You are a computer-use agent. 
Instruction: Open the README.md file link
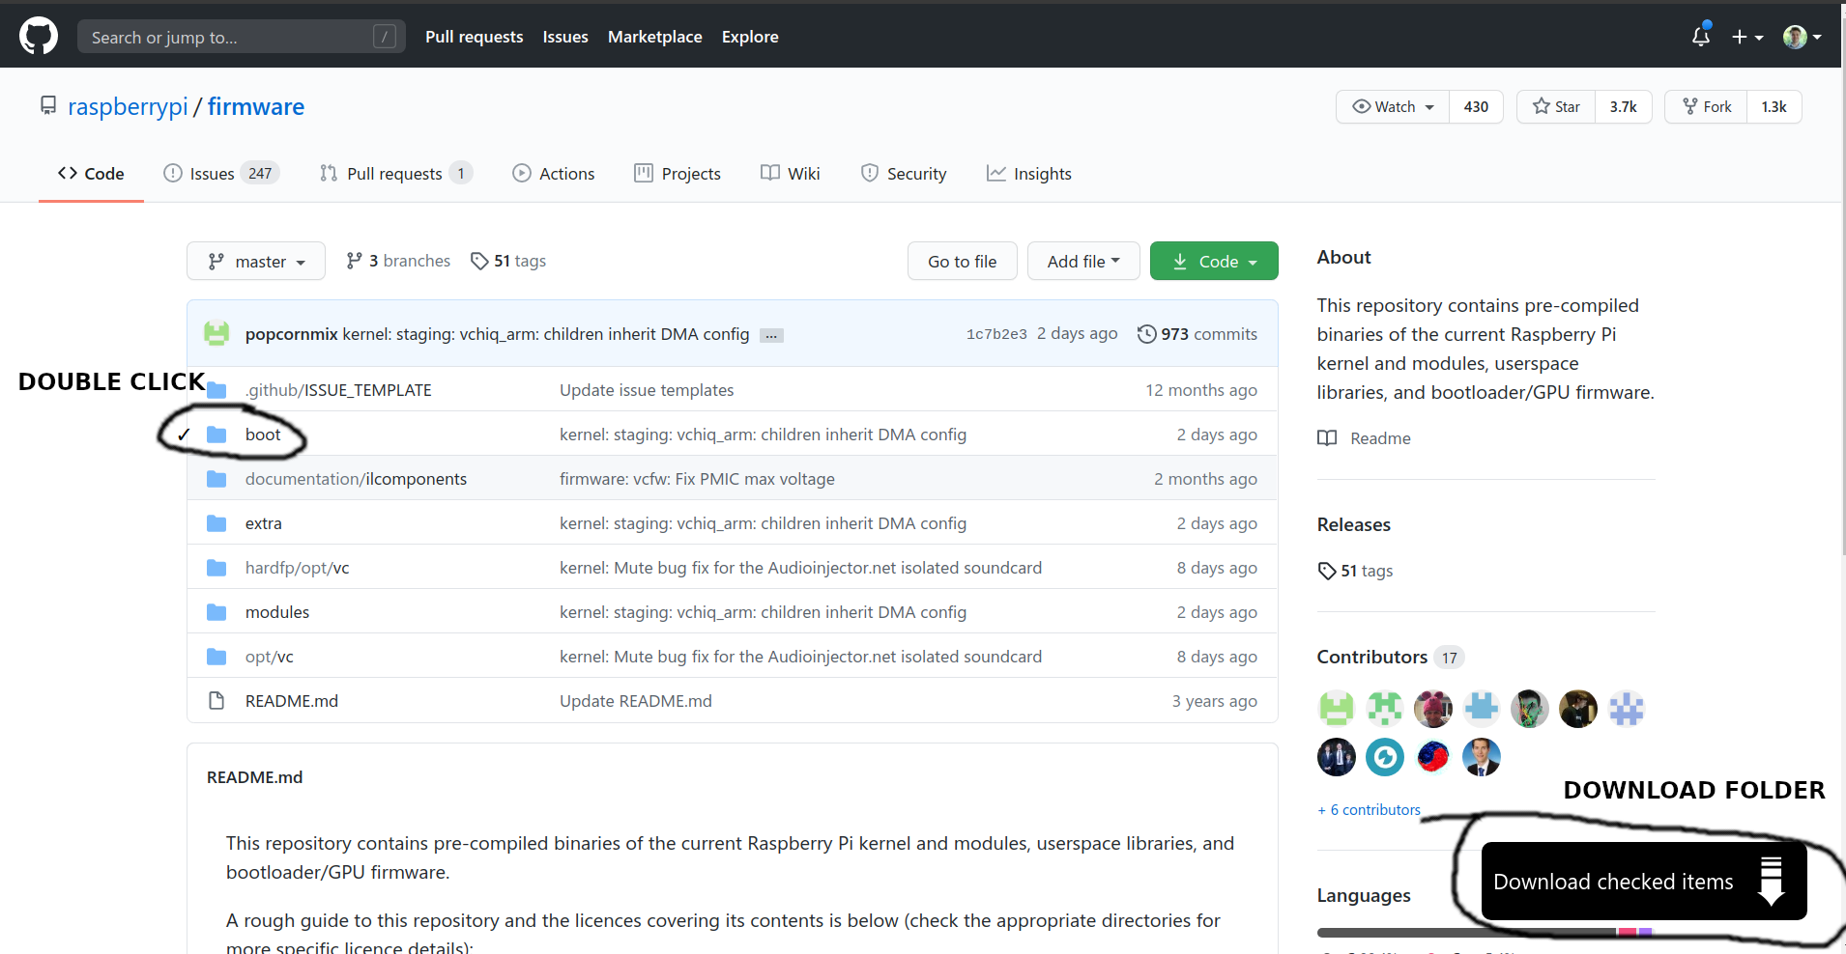click(292, 701)
